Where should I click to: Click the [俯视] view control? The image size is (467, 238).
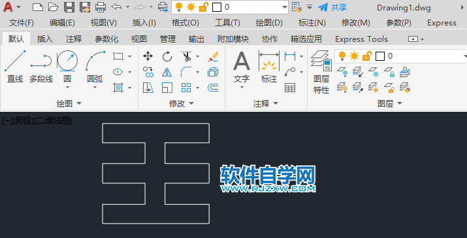tap(24, 121)
